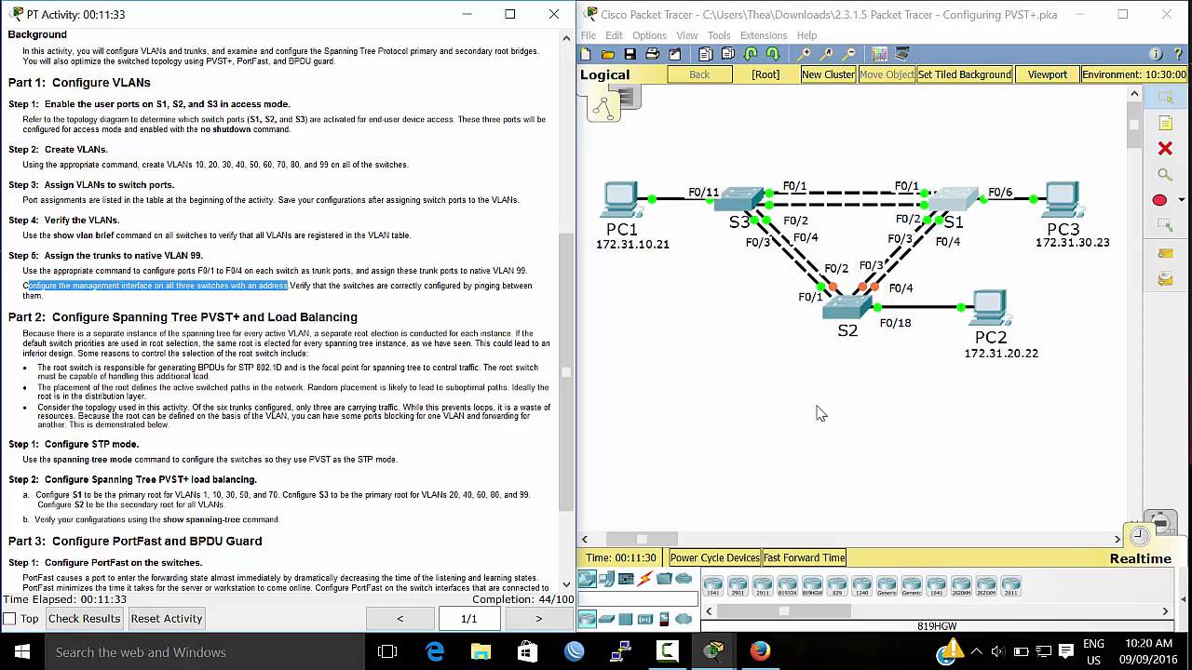Click switch S3 in the topology
Image resolution: width=1192 pixels, height=670 pixels.
coord(739,197)
